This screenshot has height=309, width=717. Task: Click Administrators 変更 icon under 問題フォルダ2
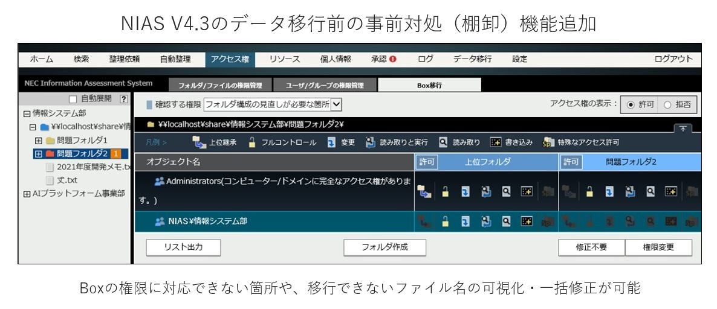tap(609, 192)
